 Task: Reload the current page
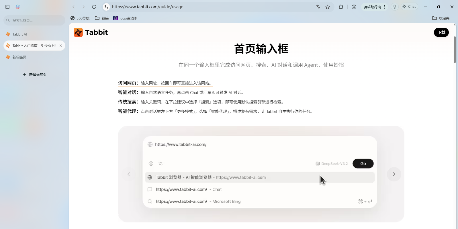click(x=94, y=7)
